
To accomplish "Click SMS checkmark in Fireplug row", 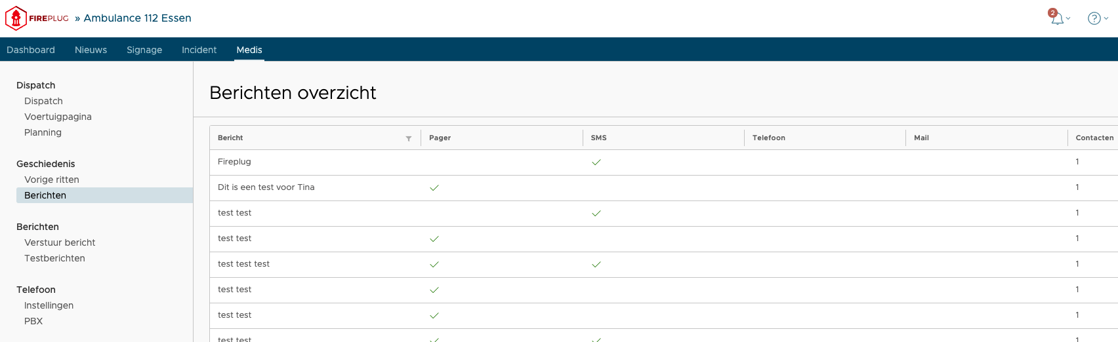I will 596,162.
